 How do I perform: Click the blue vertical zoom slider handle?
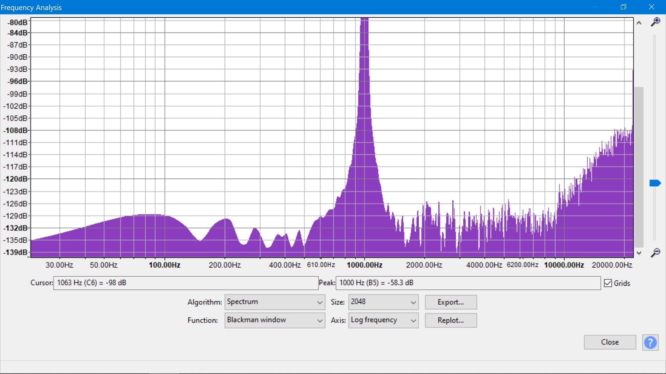tap(655, 183)
